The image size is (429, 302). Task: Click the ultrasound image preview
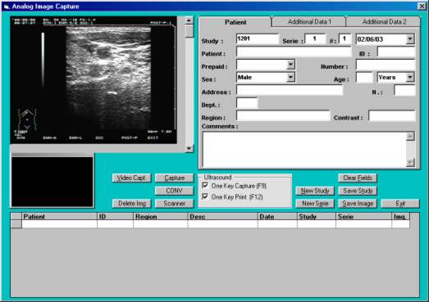coord(94,80)
